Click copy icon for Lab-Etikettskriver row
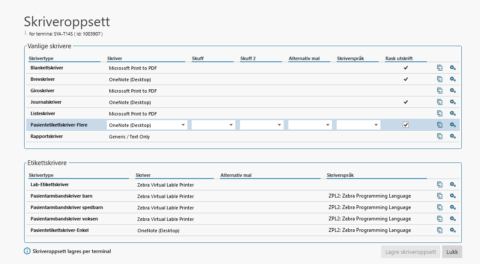The width and height of the screenshot is (480, 264). pyautogui.click(x=440, y=184)
